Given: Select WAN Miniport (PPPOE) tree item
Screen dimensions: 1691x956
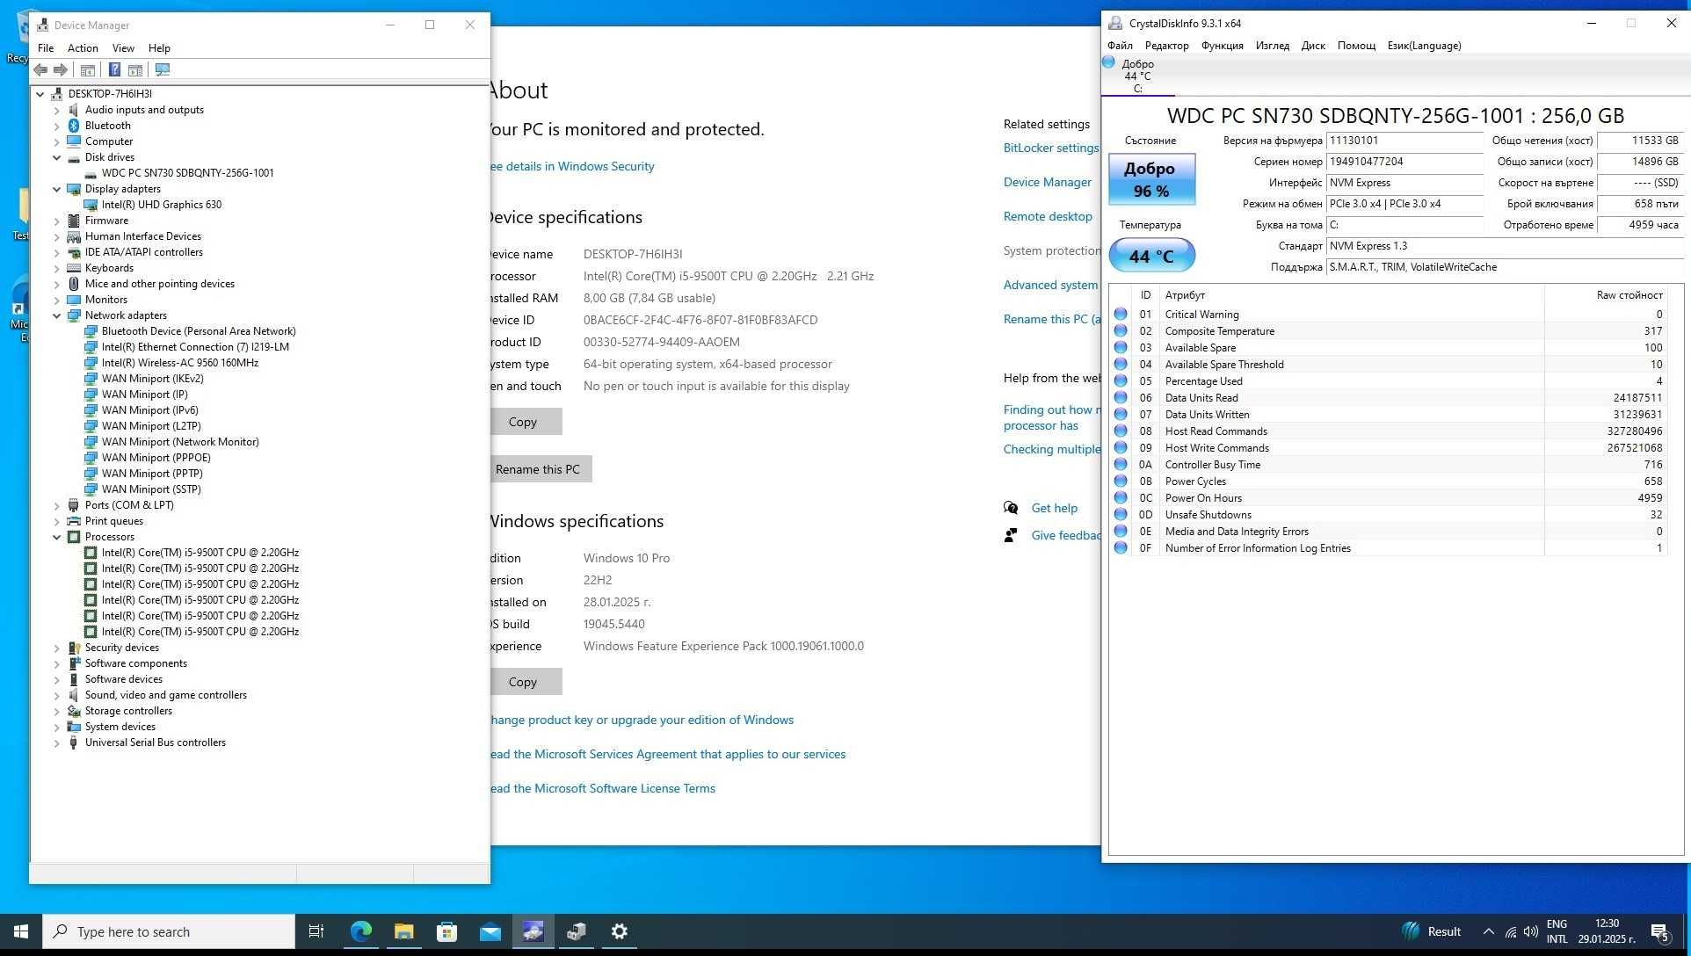Looking at the screenshot, I should point(156,458).
